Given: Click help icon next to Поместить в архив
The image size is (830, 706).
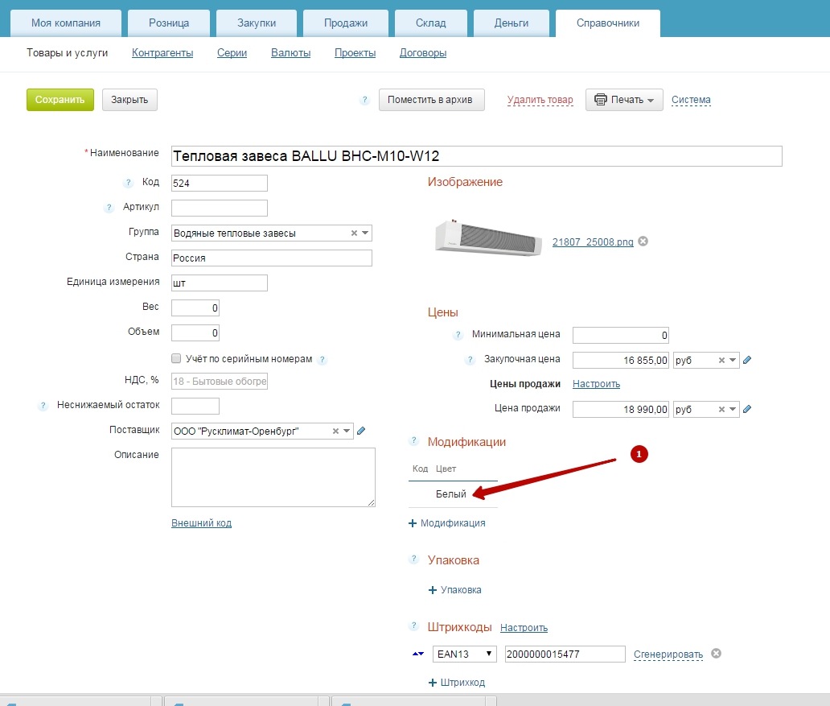Looking at the screenshot, I should [364, 100].
